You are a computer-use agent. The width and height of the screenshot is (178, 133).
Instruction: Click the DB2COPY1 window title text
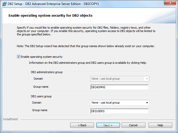click(91, 4)
